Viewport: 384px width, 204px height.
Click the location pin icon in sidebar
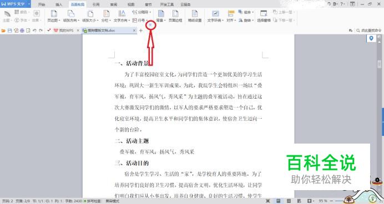pos(371,38)
